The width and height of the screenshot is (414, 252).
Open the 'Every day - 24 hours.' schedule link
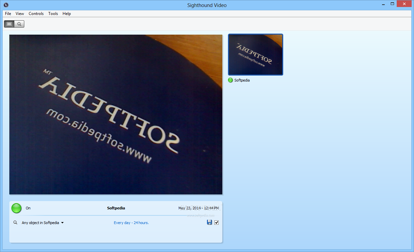click(x=131, y=223)
